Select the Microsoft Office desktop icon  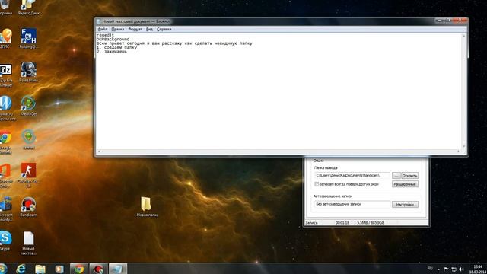[x=5, y=176]
